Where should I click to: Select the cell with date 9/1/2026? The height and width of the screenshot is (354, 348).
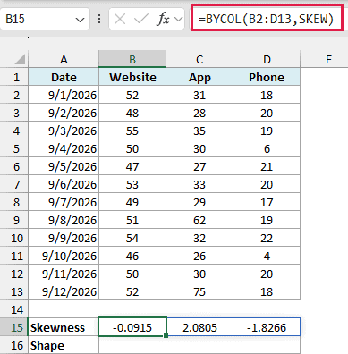pyautogui.click(x=64, y=95)
